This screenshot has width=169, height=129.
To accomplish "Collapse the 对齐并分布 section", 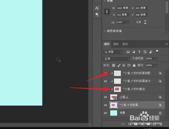I will coord(105,31).
